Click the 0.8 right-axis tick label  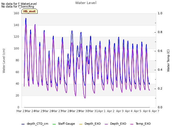[x=160, y=32]
